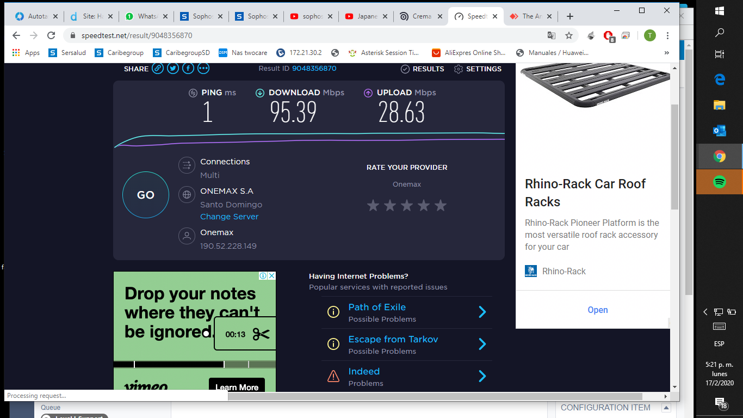Screen dimensions: 743x418
Task: Open the notification center icon
Action: tap(720, 403)
